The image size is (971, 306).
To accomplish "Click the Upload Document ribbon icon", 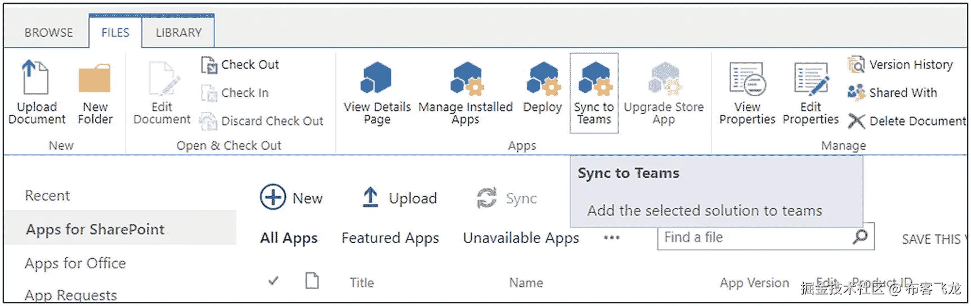I will [x=36, y=79].
